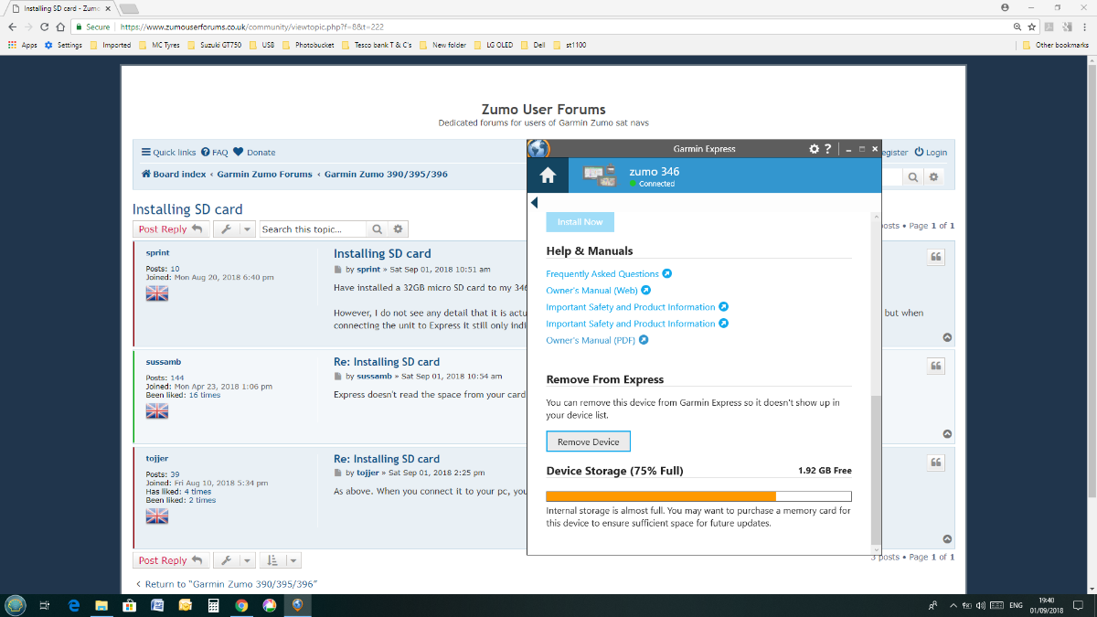This screenshot has width=1097, height=617.
Task: Click the Search this topic input field
Action: tap(313, 229)
